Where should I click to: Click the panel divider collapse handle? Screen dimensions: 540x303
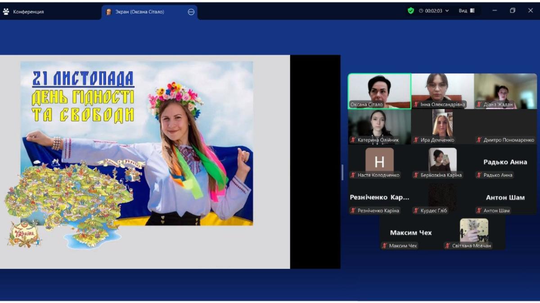342,172
